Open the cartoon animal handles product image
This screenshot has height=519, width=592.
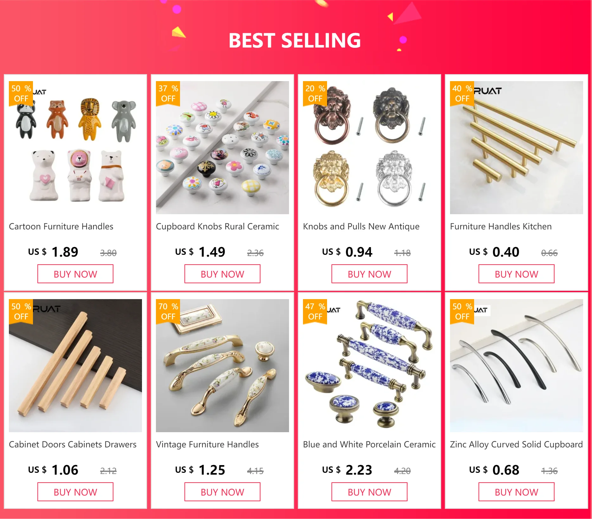click(75, 148)
